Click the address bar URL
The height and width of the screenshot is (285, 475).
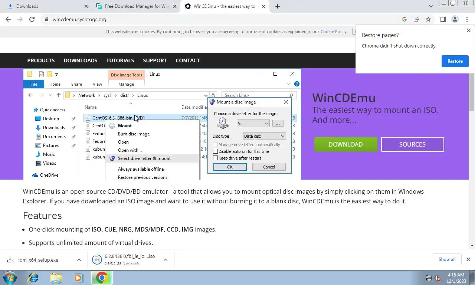pos(79,19)
